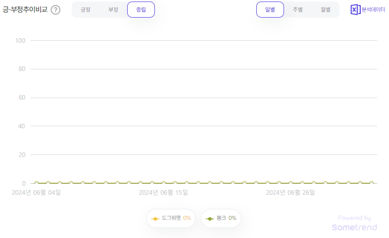Toggle 봉크 series in legend
Viewport: 389px width, 238px height.
click(x=221, y=218)
